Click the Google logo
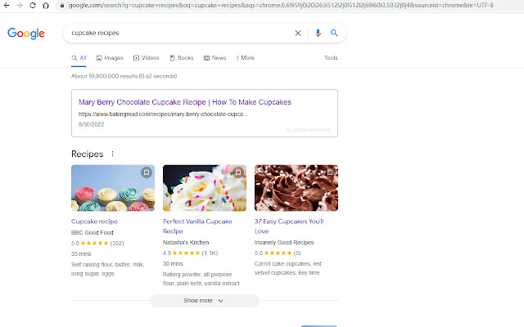Image resolution: width=524 pixels, height=327 pixels. 25,34
